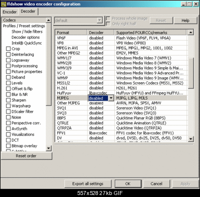The height and width of the screenshot is (197, 200).
Task: Select the VC-1 format row
Action: coord(121,73)
